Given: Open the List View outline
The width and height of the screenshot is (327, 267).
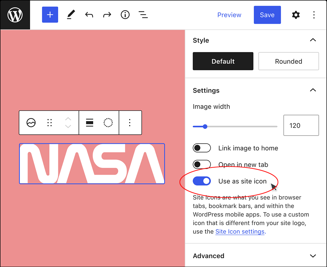Looking at the screenshot, I should pos(143,15).
